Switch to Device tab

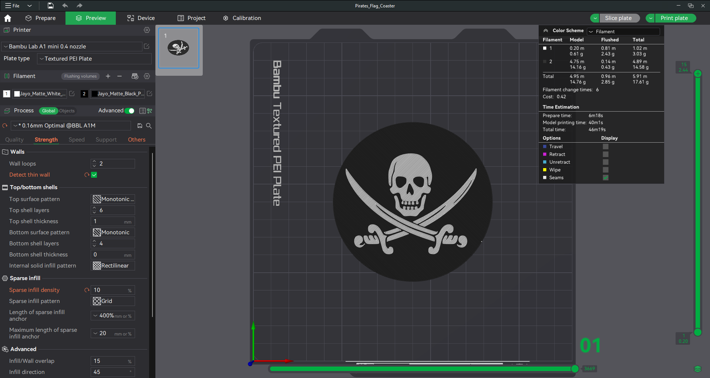(141, 18)
